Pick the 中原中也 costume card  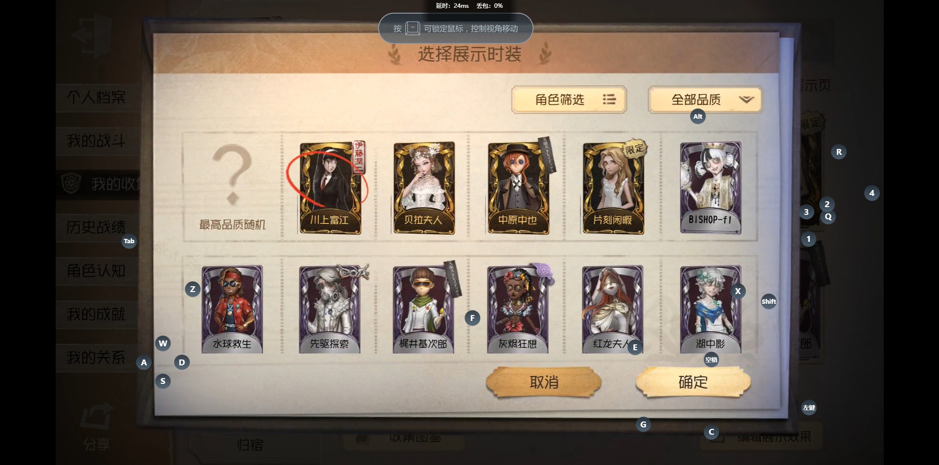pos(518,188)
